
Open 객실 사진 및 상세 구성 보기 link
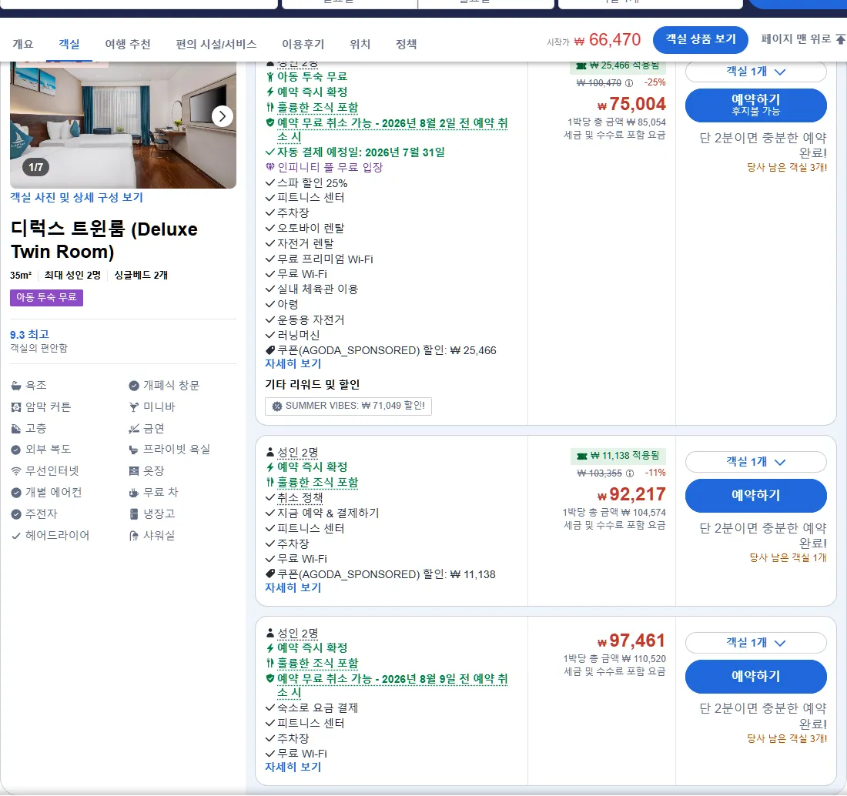[76, 198]
